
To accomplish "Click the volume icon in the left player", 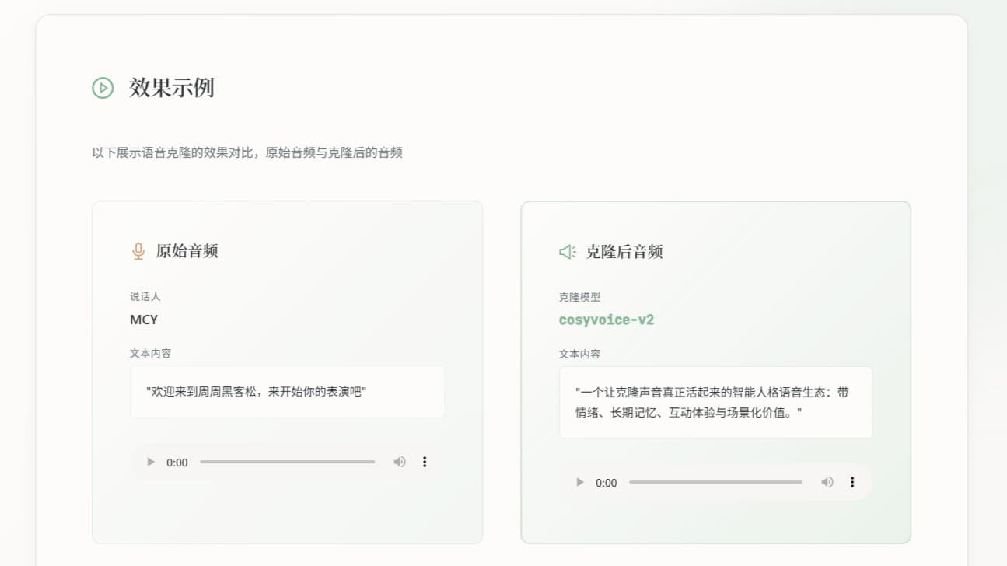I will pos(400,462).
